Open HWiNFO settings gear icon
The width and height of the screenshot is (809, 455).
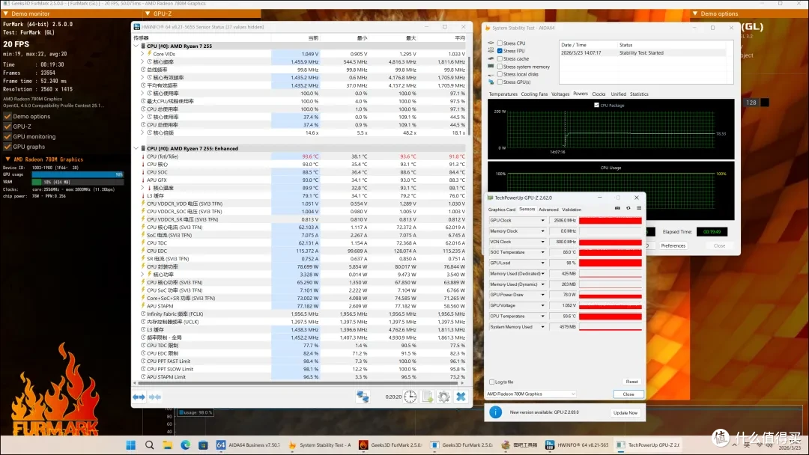tap(443, 397)
